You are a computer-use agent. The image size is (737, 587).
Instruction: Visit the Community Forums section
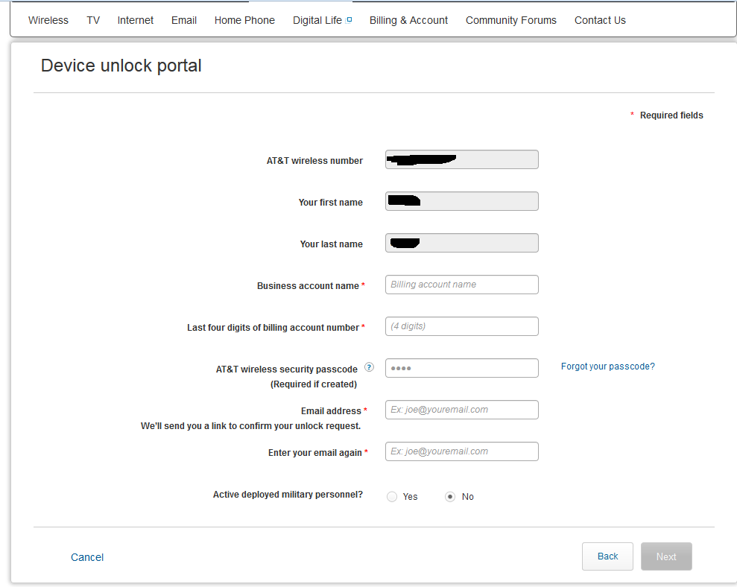[511, 20]
